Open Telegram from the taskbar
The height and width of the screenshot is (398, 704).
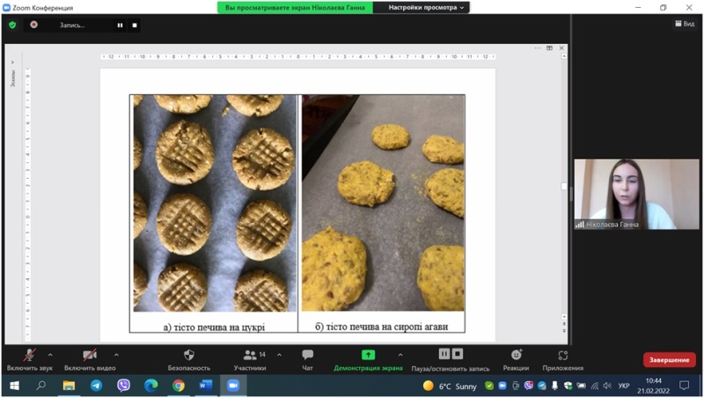click(96, 386)
